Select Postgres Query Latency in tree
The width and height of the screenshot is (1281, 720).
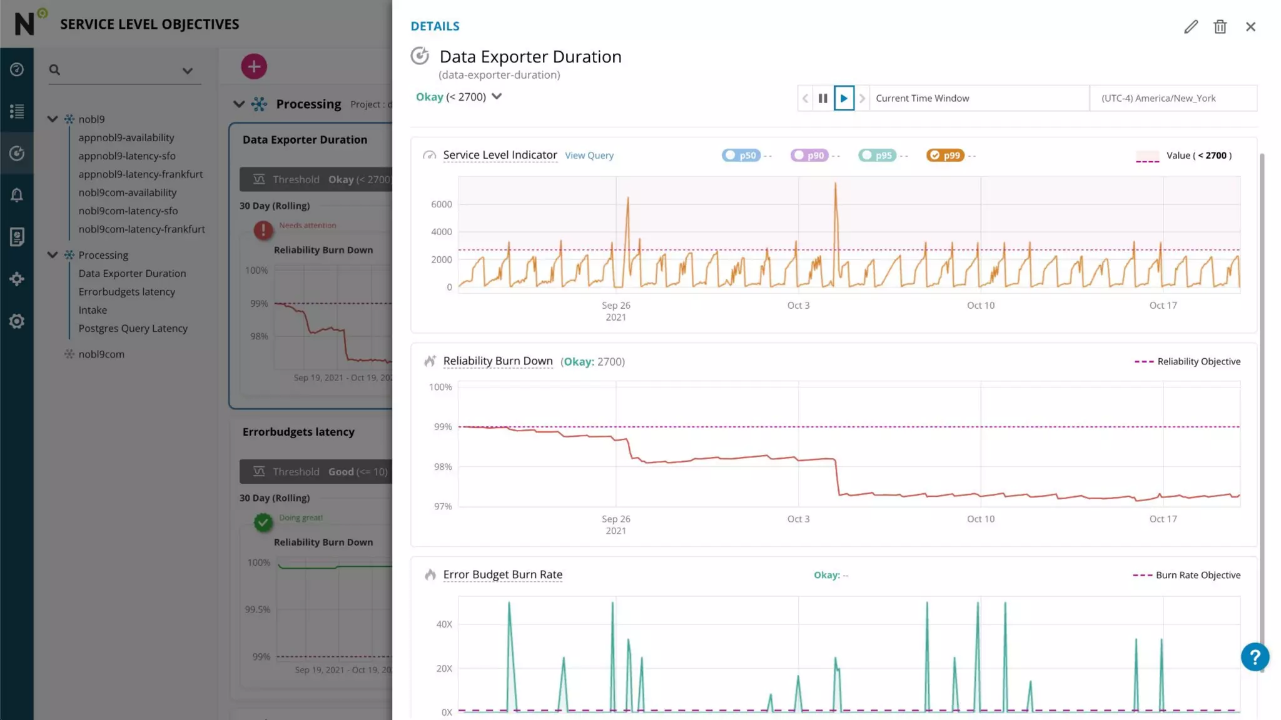133,328
